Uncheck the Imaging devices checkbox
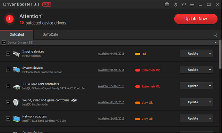This screenshot has height=133, width=222. coord(8,54)
